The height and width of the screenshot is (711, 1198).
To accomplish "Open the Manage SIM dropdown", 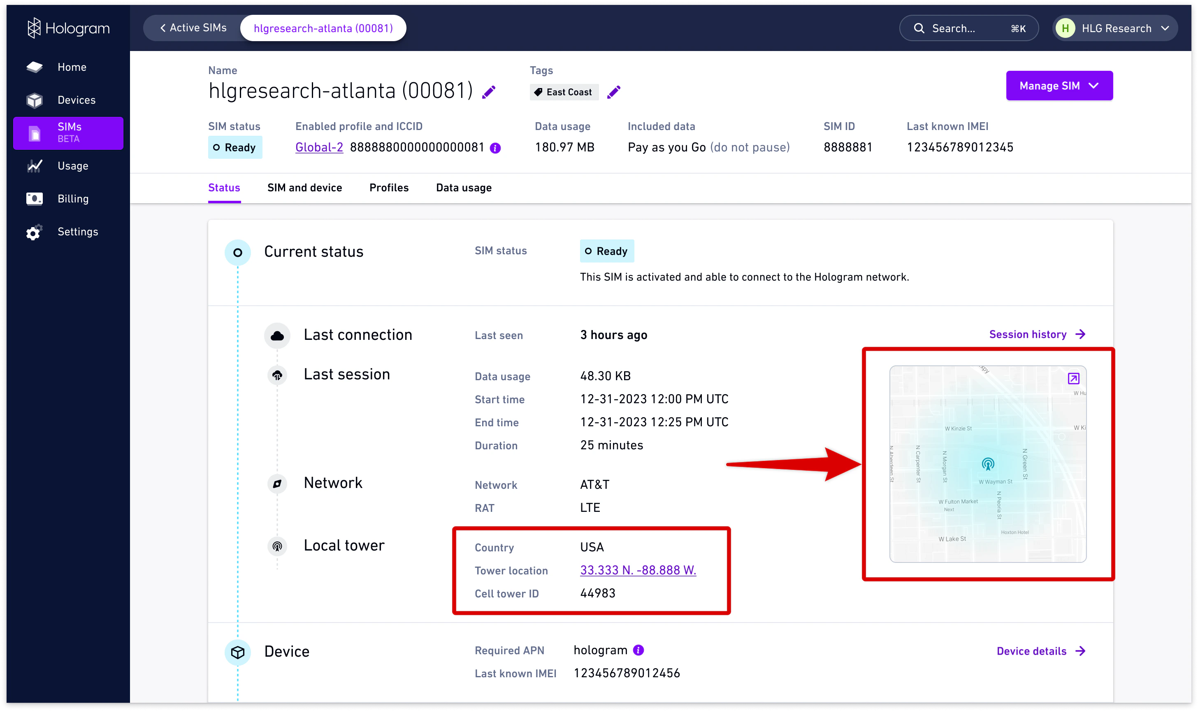I will click(x=1059, y=86).
